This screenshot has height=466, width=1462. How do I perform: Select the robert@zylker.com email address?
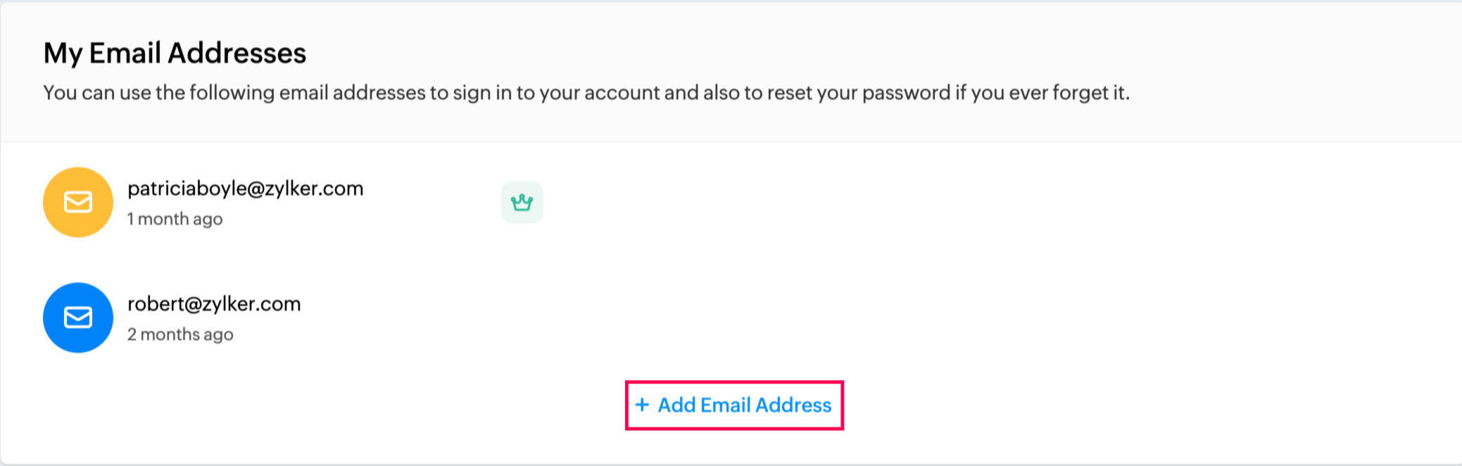214,304
